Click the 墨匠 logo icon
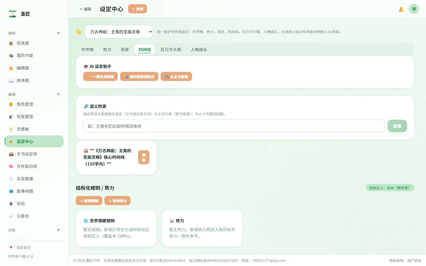 (x=13, y=14)
